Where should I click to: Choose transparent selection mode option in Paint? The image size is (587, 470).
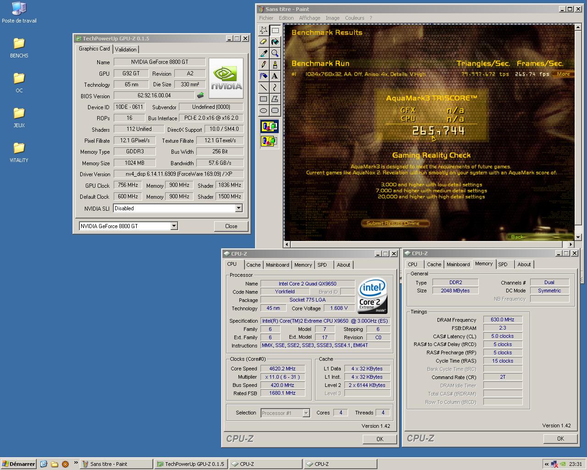point(269,141)
